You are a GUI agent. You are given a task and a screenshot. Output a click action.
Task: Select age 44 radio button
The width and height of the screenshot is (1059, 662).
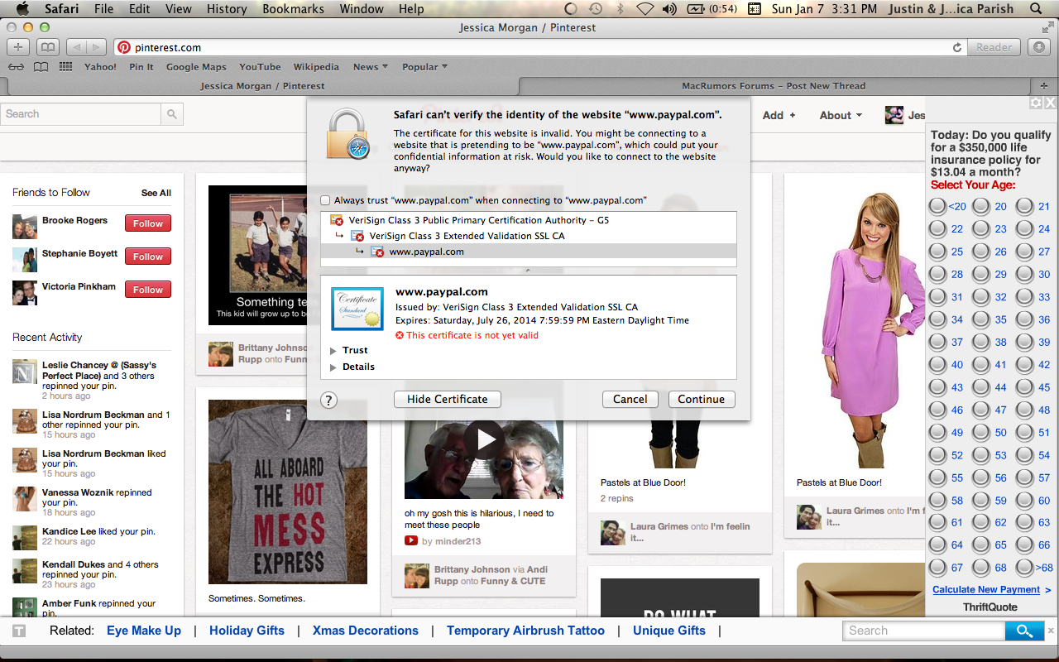981,386
